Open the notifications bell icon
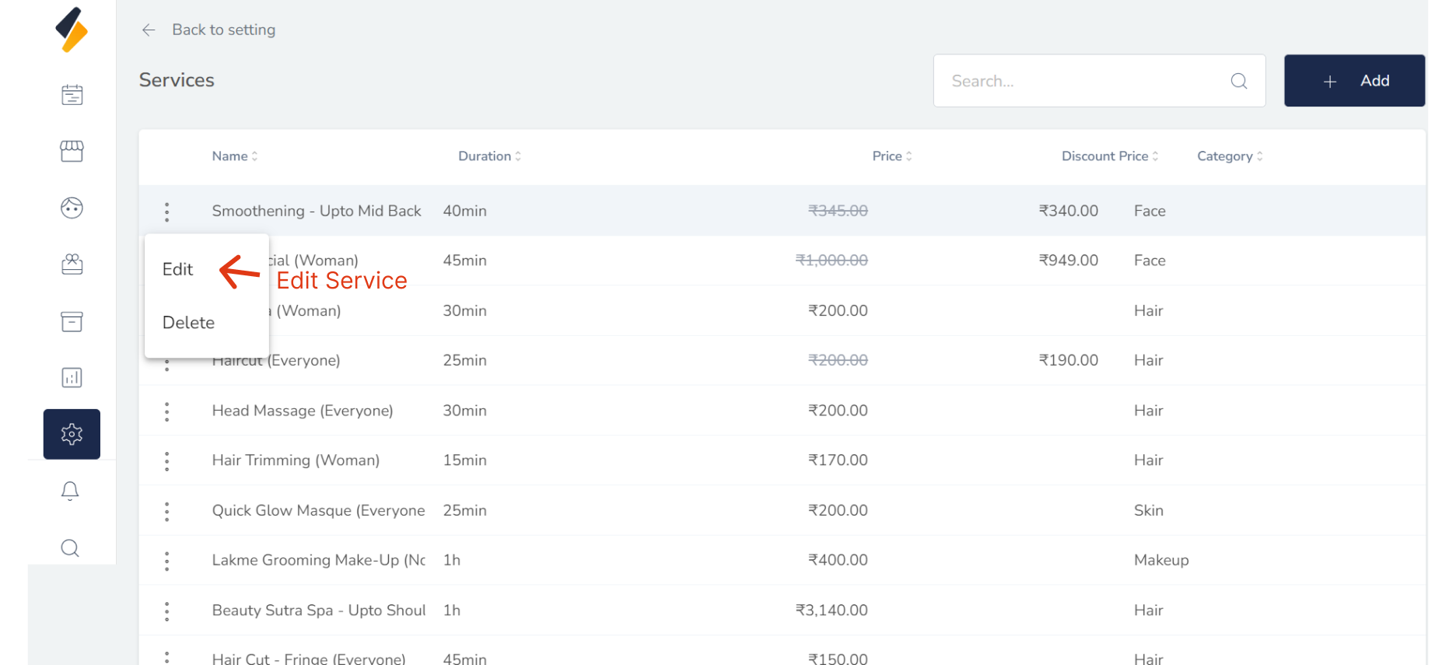The width and height of the screenshot is (1456, 665). [x=70, y=491]
